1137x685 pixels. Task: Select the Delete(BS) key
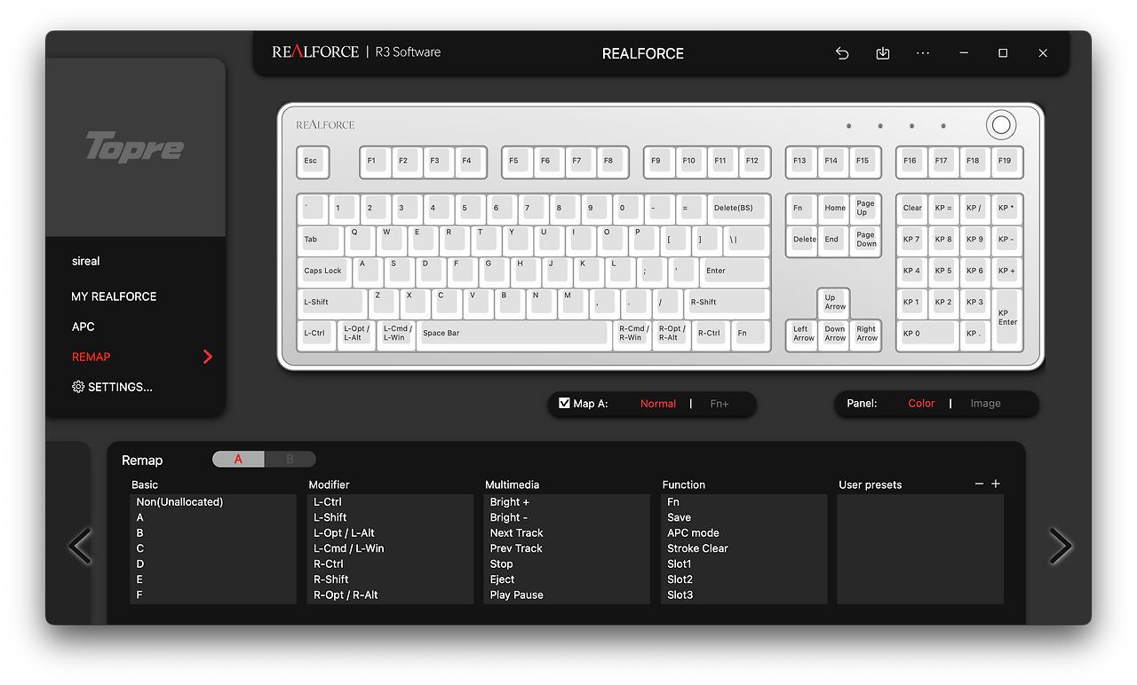tap(738, 209)
